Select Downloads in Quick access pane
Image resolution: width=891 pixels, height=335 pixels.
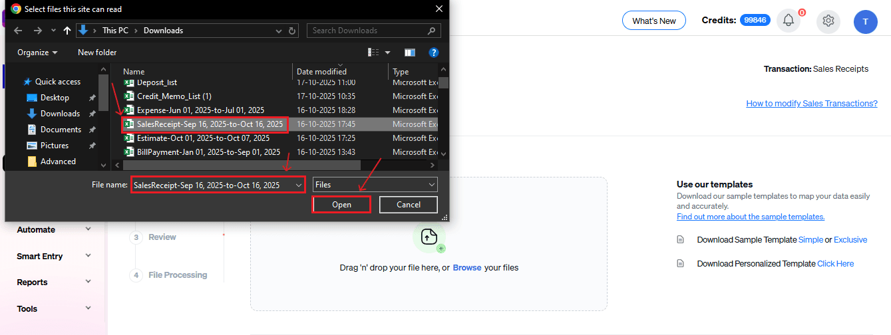(x=60, y=114)
